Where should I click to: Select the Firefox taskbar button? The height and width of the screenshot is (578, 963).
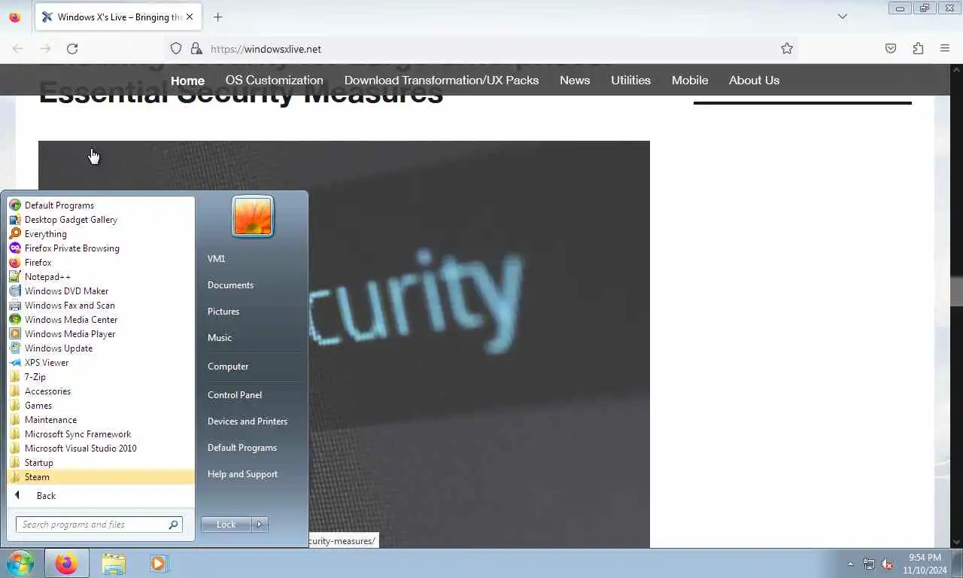[x=66, y=564]
